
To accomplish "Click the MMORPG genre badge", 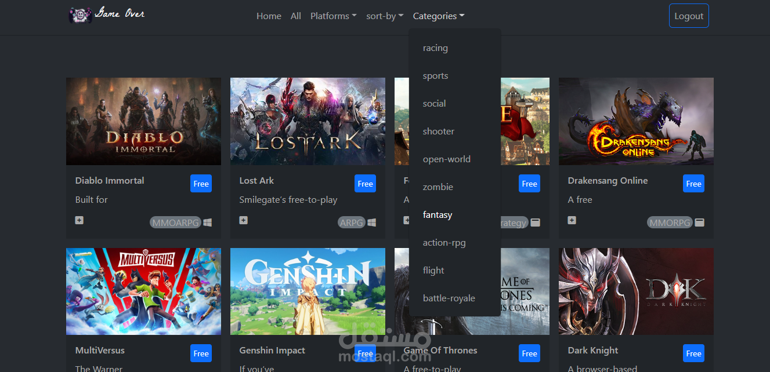I will 670,223.
